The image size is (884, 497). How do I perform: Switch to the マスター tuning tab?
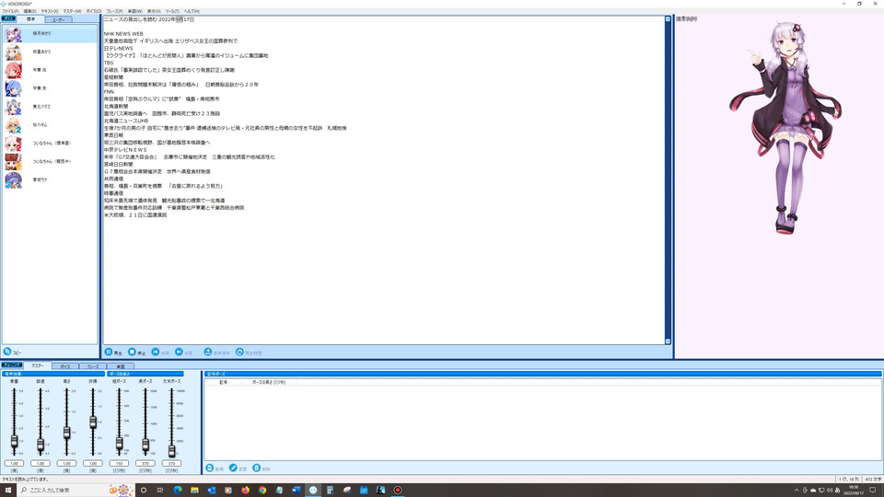37,365
